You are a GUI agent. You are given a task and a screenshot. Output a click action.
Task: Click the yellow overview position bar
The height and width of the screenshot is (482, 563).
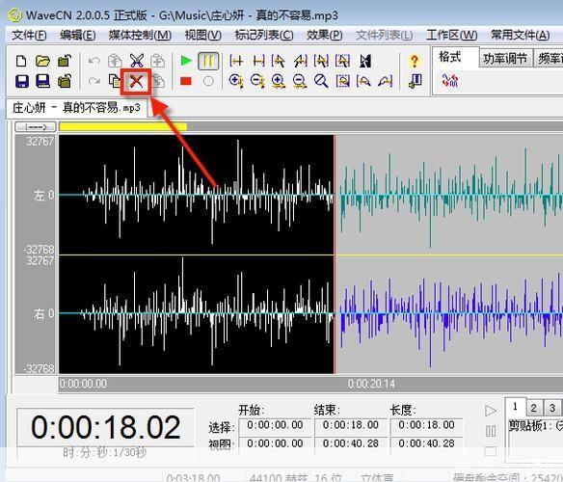[122, 127]
